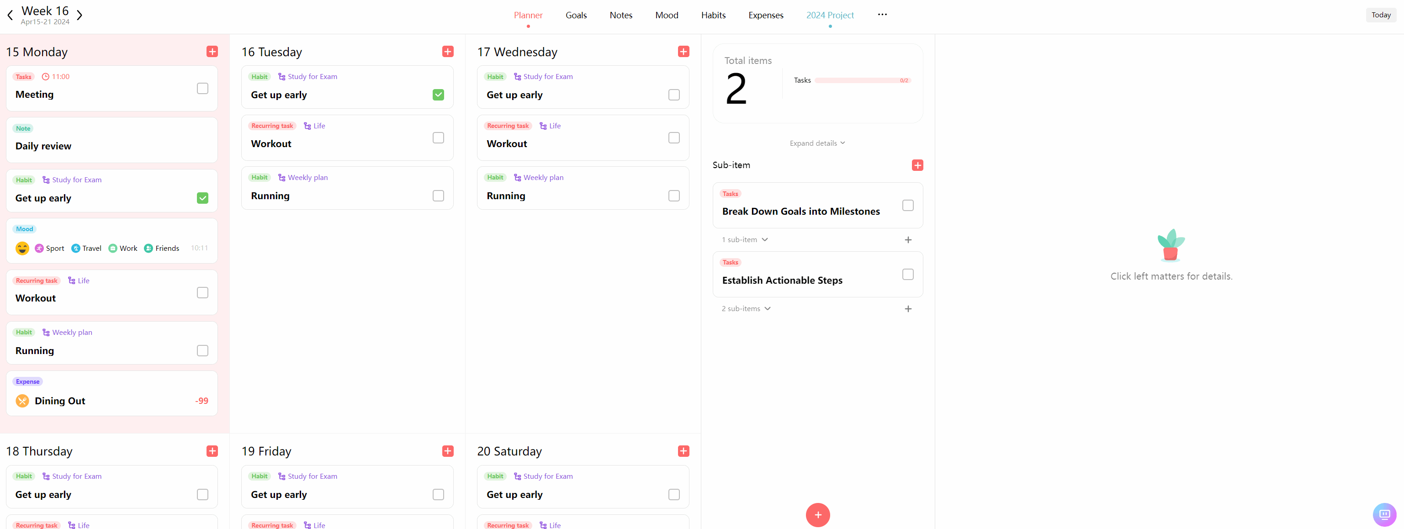Add sub-item under Break Down Goals

tap(908, 240)
